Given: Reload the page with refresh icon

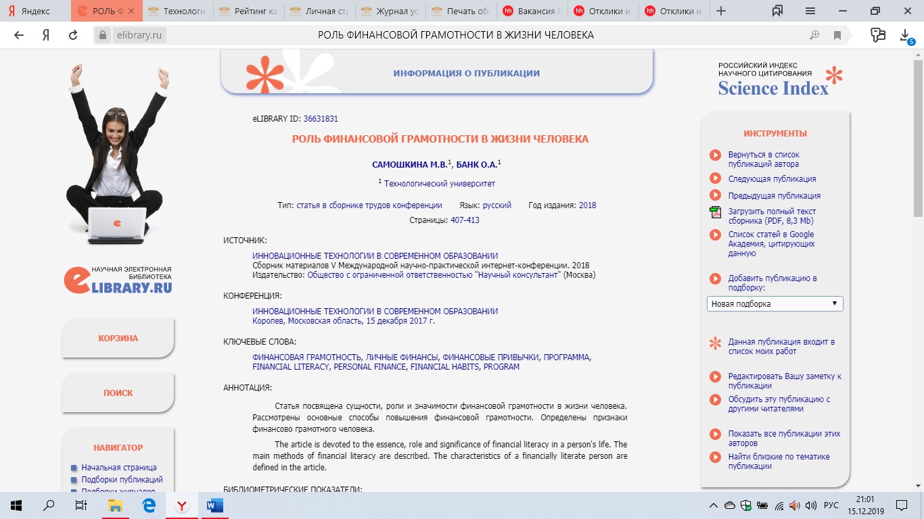Looking at the screenshot, I should [x=73, y=35].
